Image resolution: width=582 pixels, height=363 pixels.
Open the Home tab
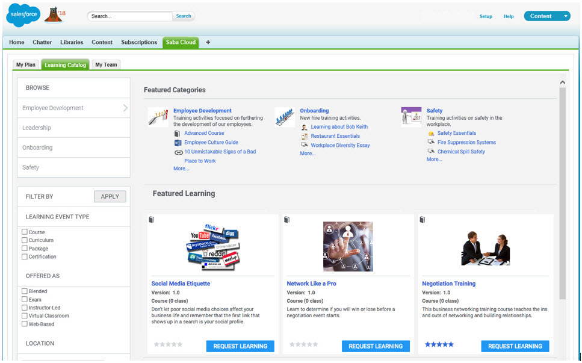tap(17, 42)
